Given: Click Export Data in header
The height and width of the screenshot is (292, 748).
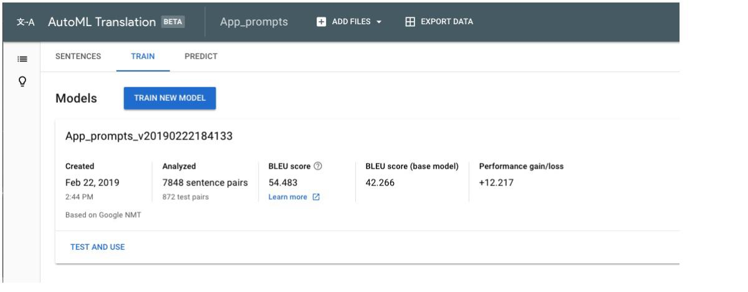Looking at the screenshot, I should tap(446, 22).
